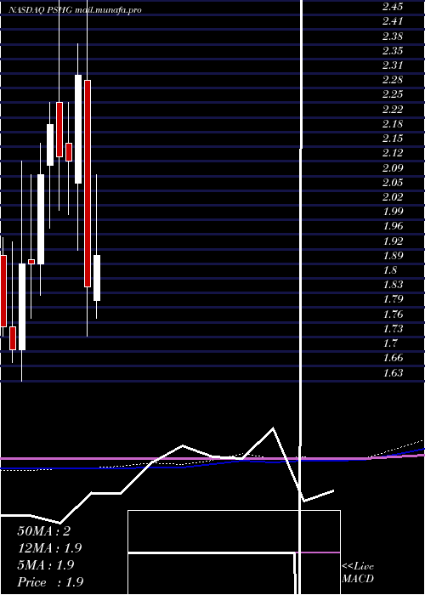Screen dimensions: 425x595
Task: Select the 2.15 price level label
Action: [x=393, y=138]
